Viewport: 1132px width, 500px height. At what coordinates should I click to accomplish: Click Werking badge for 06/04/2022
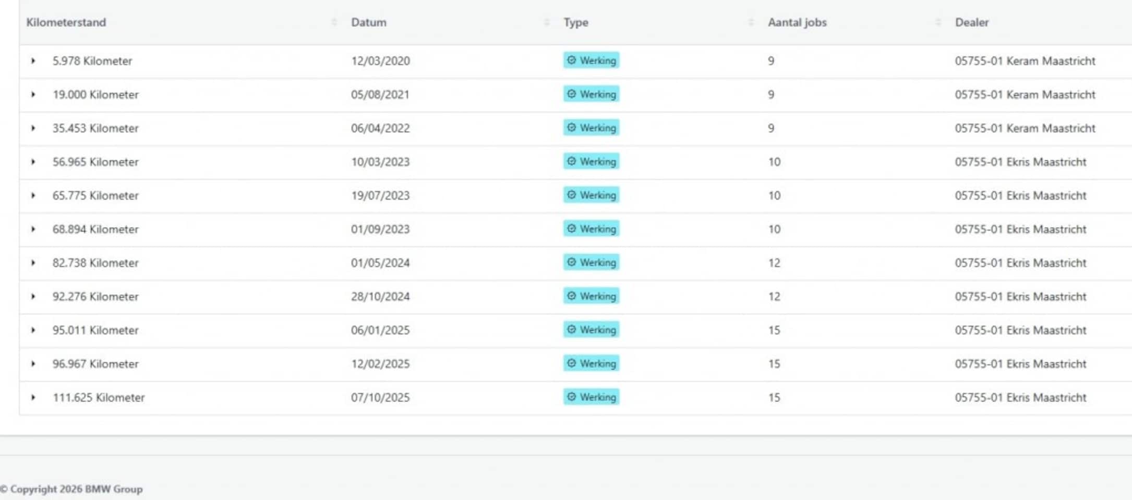pyautogui.click(x=591, y=128)
